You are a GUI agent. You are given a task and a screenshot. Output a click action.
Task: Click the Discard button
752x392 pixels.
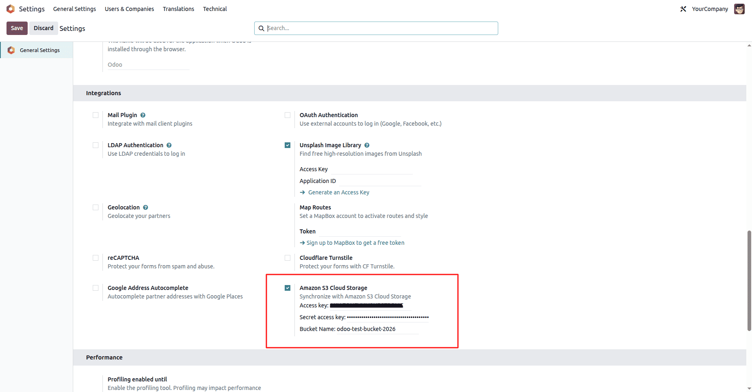tap(44, 28)
